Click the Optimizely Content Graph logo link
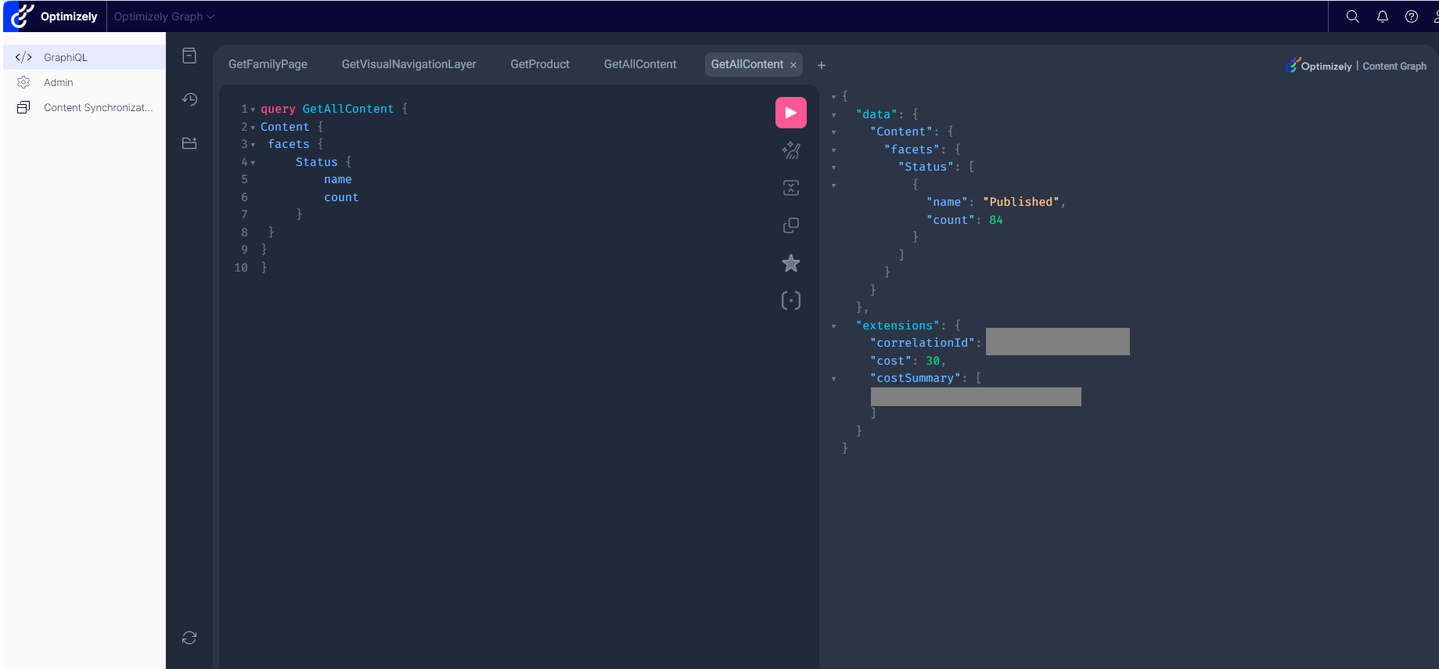This screenshot has height=669, width=1439. (1356, 66)
